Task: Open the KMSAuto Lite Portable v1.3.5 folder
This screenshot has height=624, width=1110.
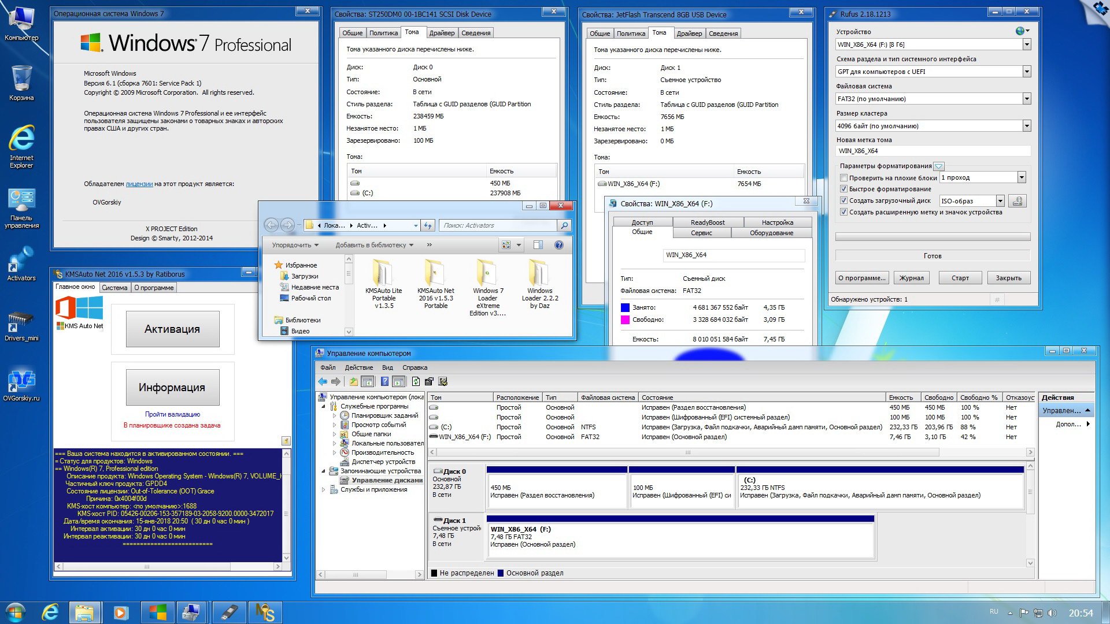Action: point(384,284)
